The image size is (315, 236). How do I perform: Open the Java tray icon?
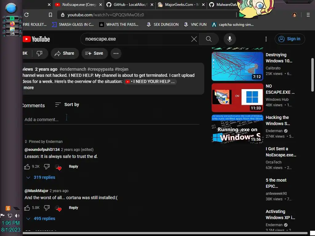pyautogui.click(x=8, y=208)
